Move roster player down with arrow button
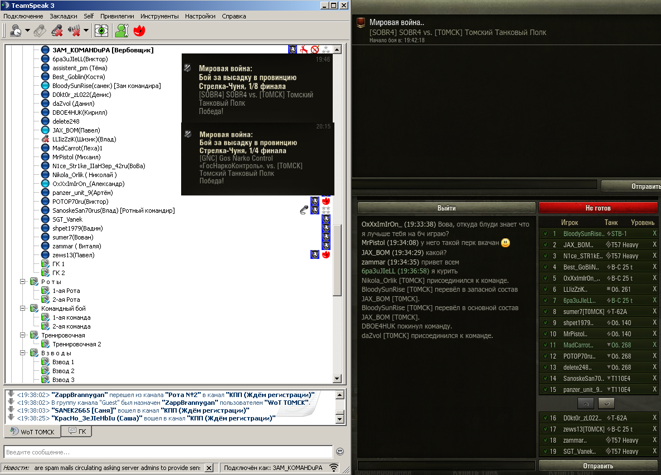Viewport: 661px width, 475px height. tap(607, 403)
